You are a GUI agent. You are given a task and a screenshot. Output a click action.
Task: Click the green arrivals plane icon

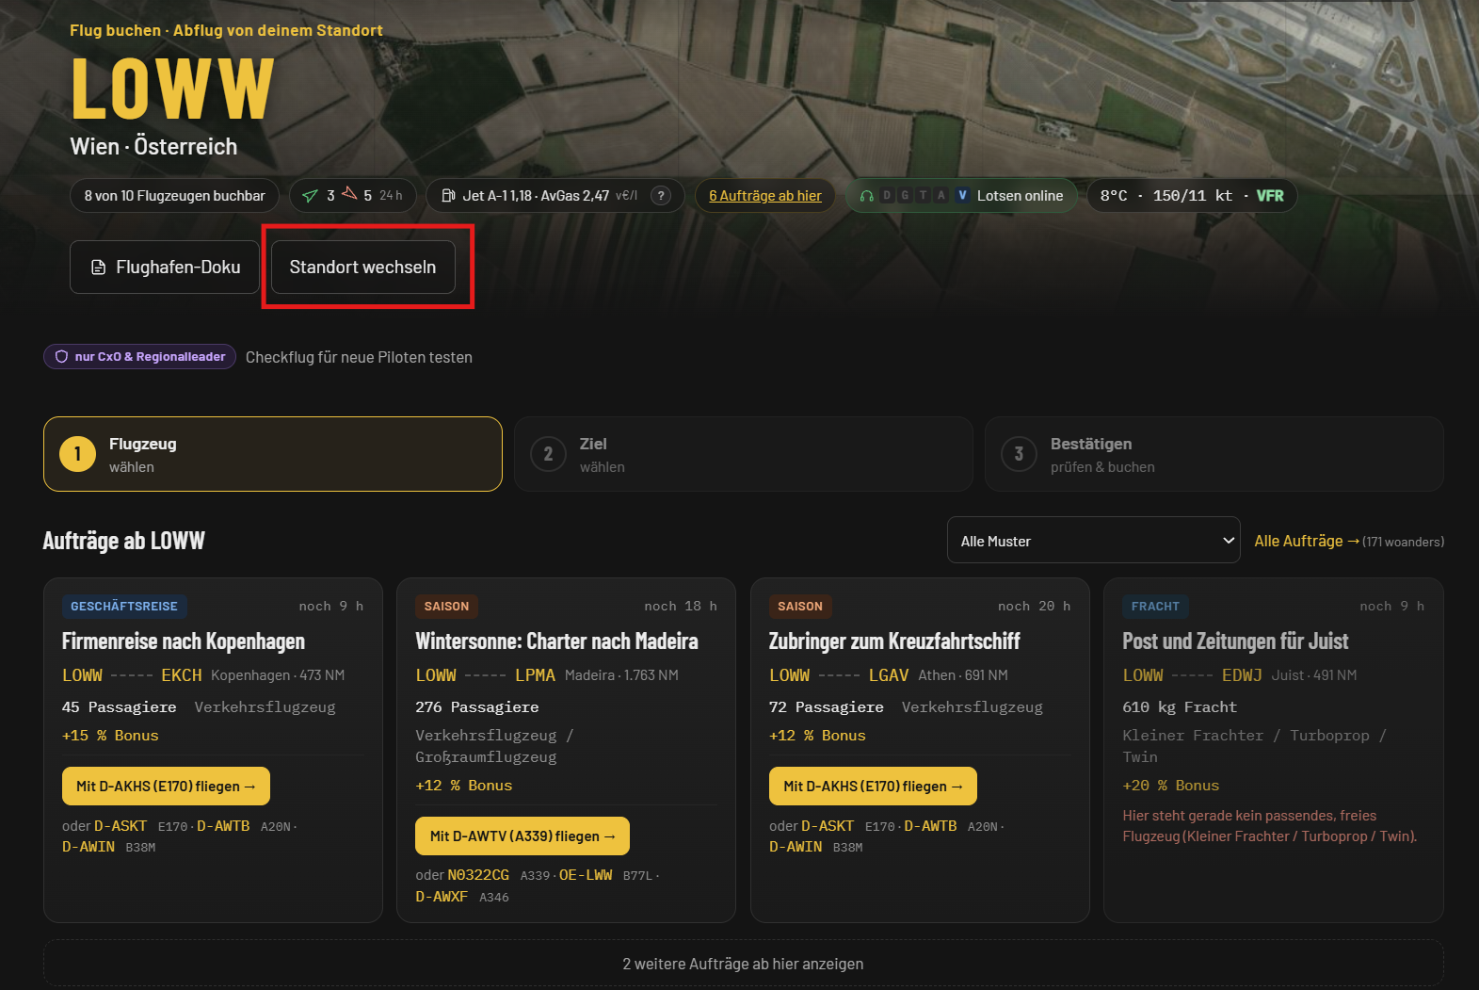pos(310,196)
